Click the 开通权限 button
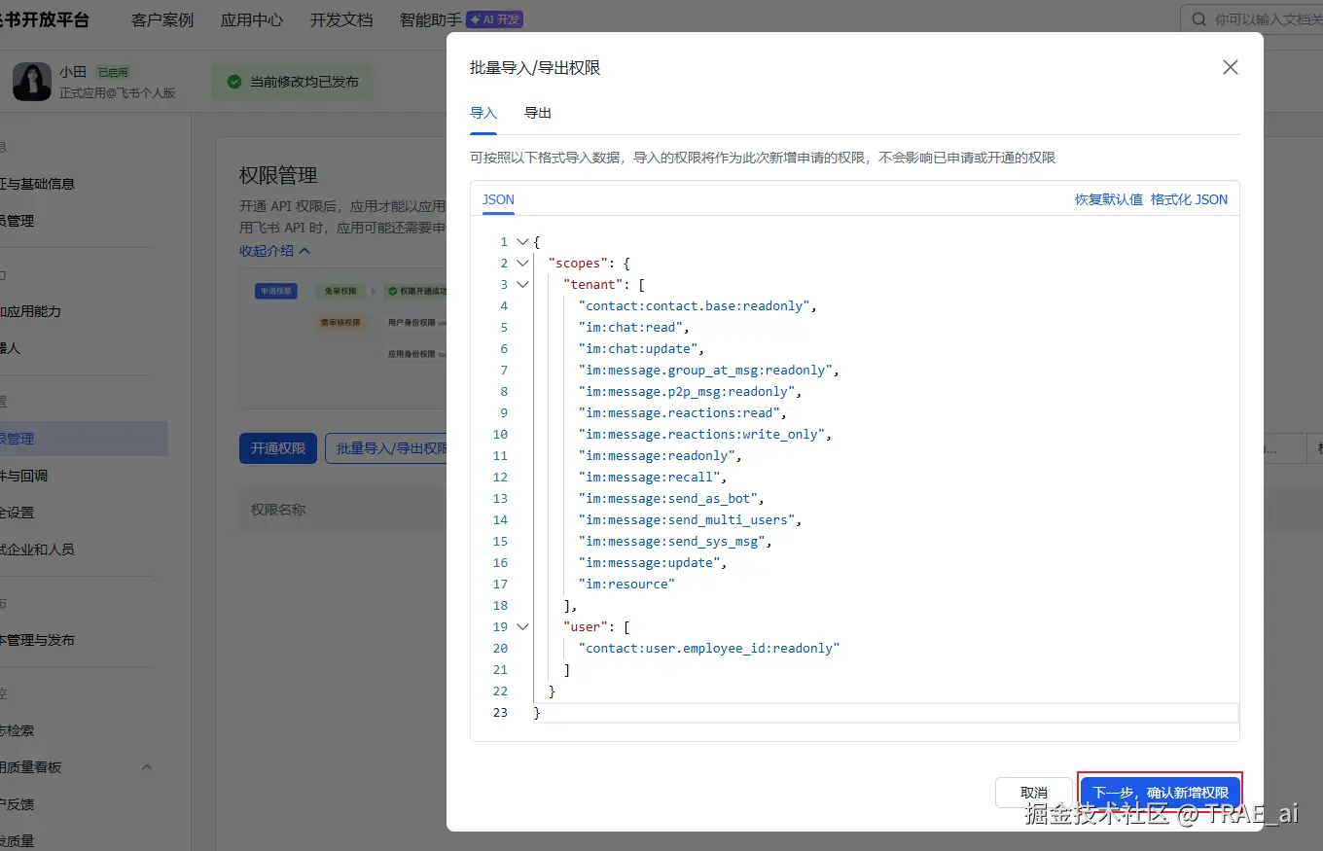This screenshot has height=851, width=1323. (278, 448)
